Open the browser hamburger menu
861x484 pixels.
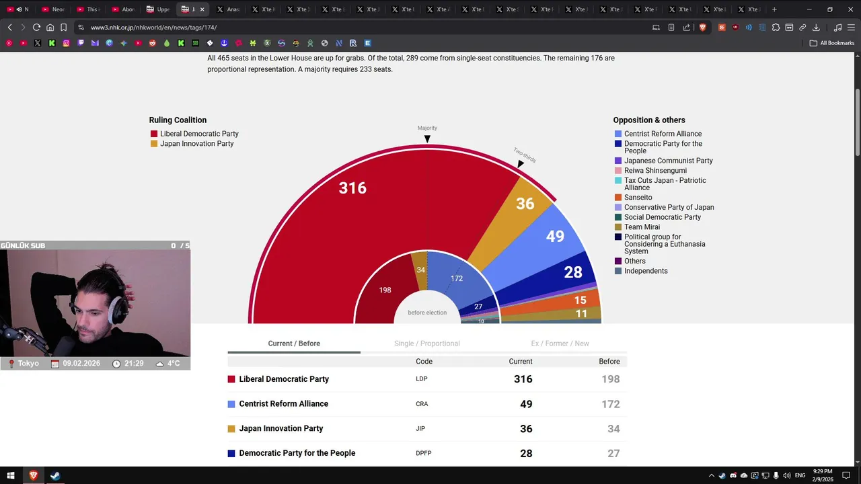point(851,28)
